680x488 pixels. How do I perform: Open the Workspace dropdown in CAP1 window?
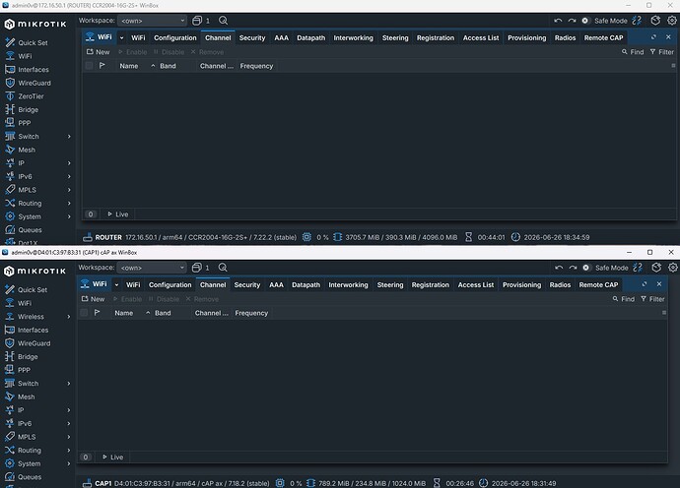[x=152, y=268]
